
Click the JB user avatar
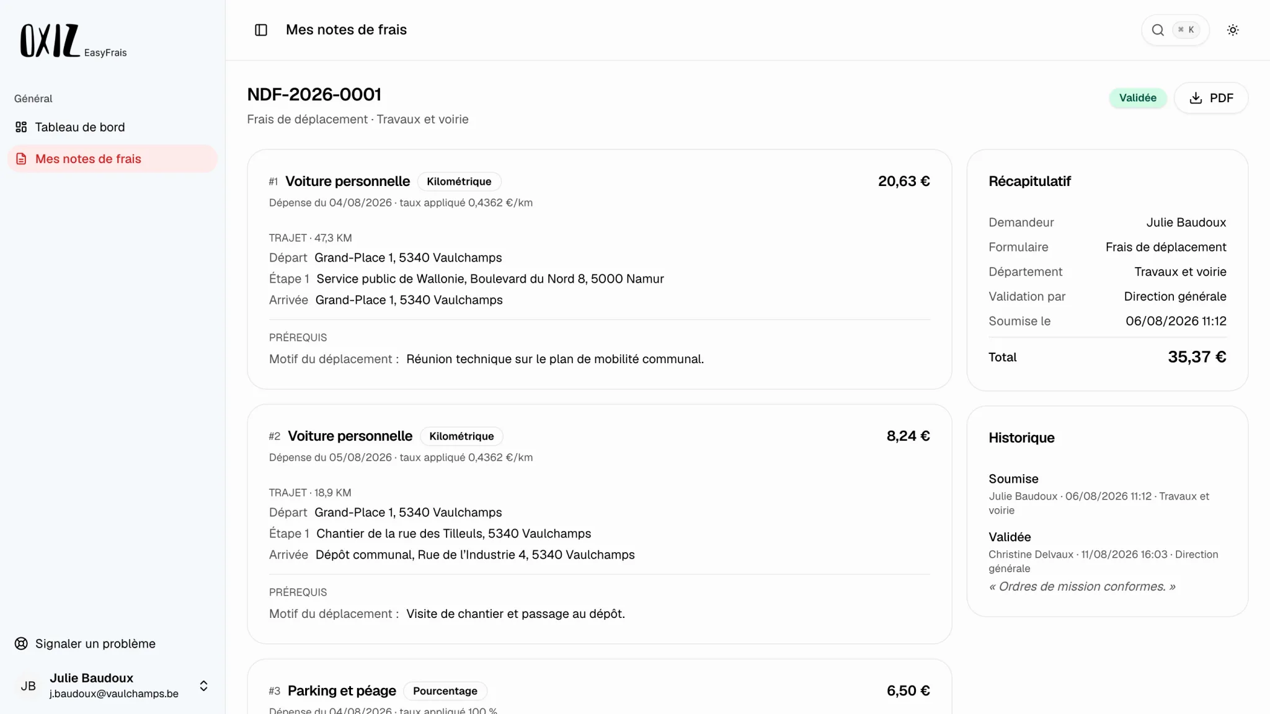coord(29,685)
